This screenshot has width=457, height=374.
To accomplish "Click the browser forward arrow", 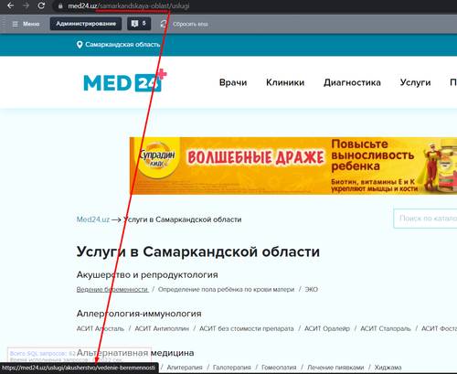I will click(x=26, y=5).
